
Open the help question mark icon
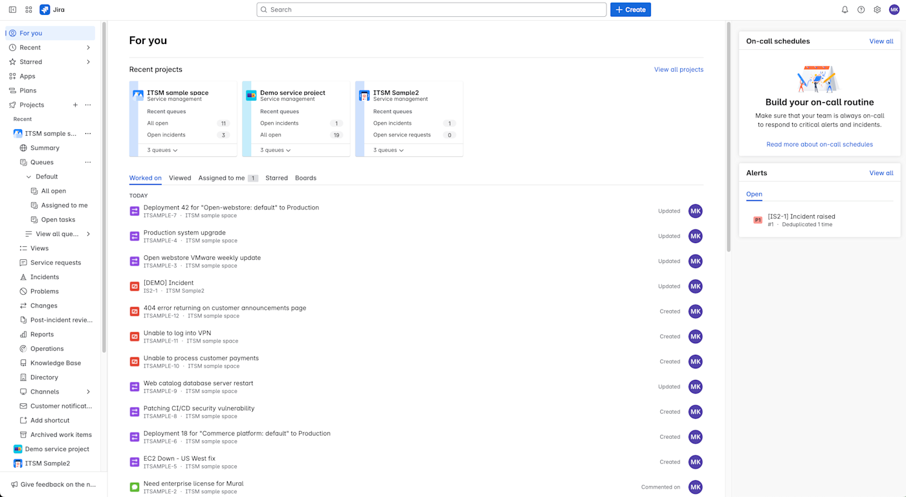click(x=861, y=10)
